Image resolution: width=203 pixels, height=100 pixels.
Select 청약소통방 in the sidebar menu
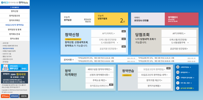pos(15,39)
